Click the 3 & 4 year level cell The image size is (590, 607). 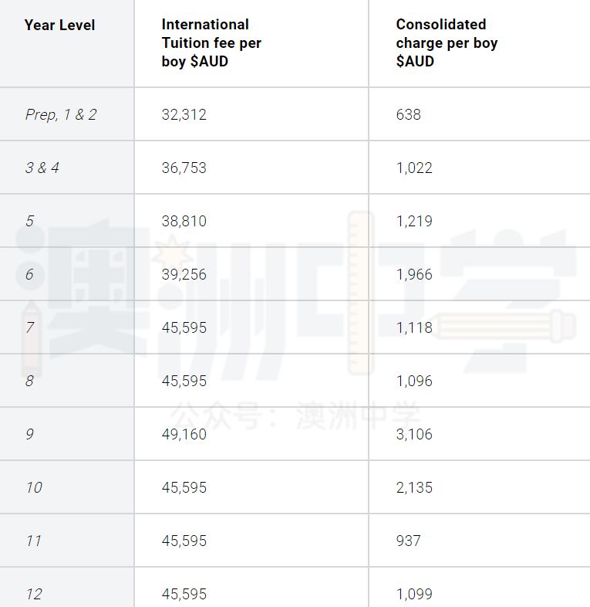pyautogui.click(x=42, y=168)
